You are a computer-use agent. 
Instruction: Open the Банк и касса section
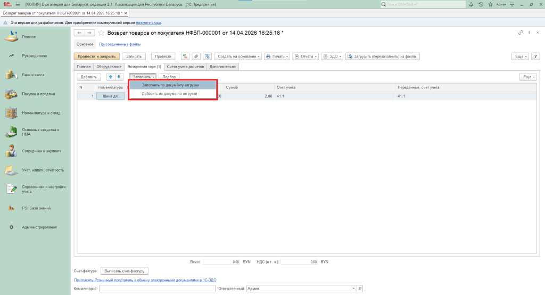pyautogui.click(x=33, y=75)
